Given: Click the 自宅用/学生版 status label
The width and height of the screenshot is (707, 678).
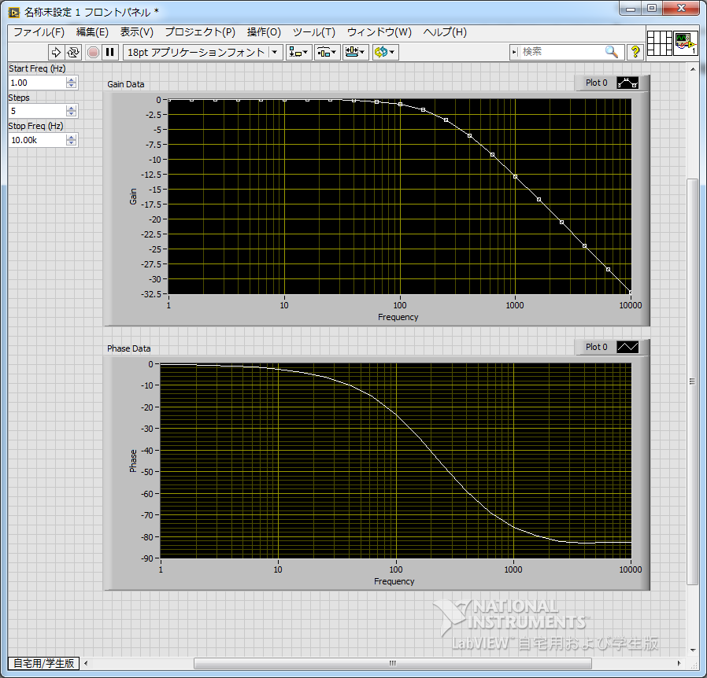Looking at the screenshot, I should tap(44, 663).
